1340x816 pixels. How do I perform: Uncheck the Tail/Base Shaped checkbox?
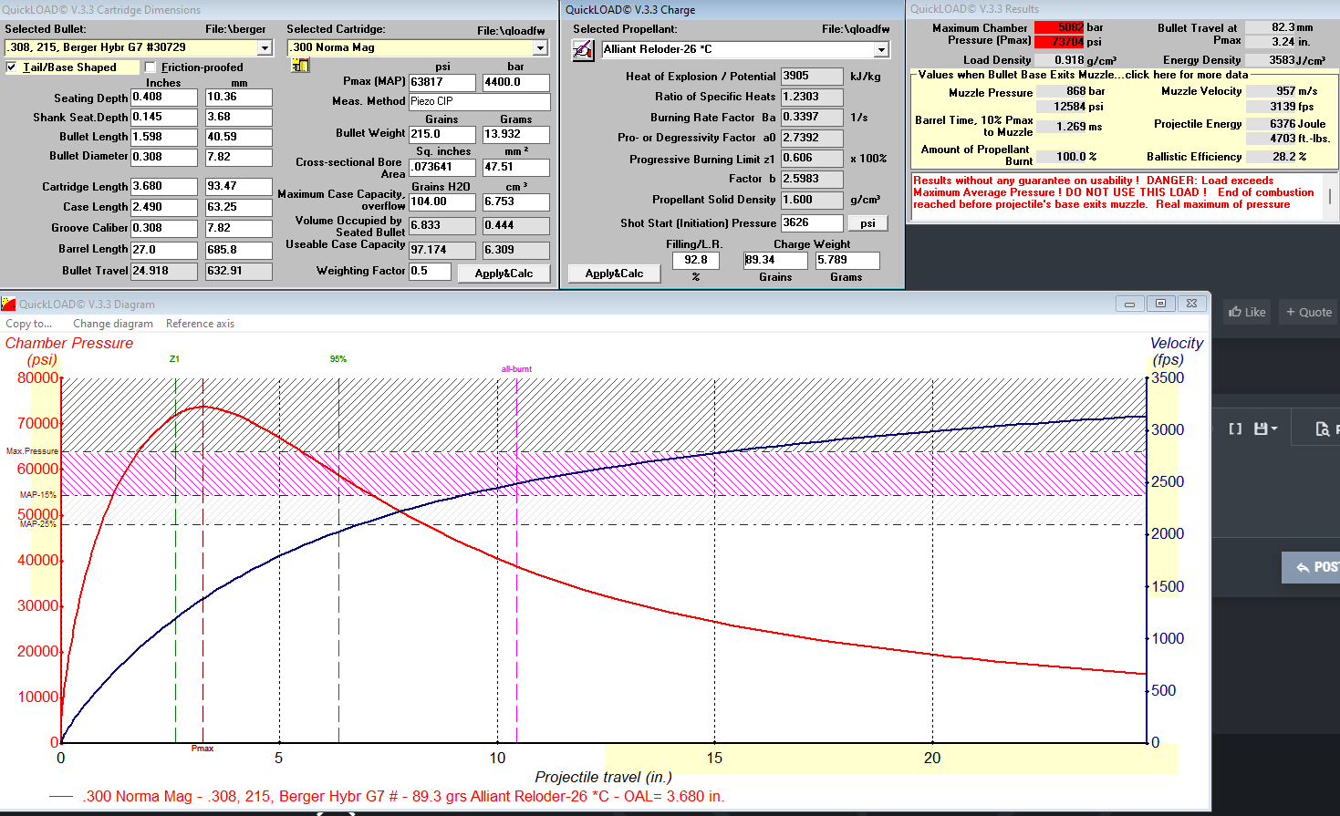[12, 67]
